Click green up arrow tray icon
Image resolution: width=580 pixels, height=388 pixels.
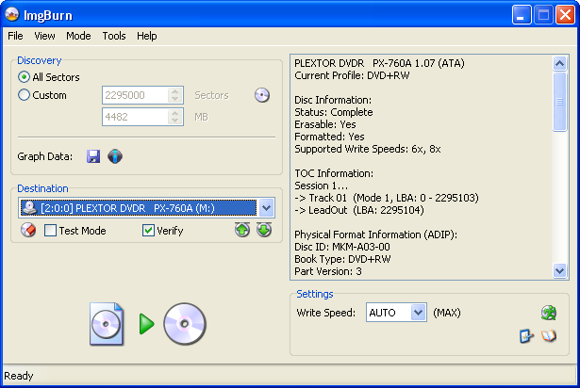(x=242, y=230)
